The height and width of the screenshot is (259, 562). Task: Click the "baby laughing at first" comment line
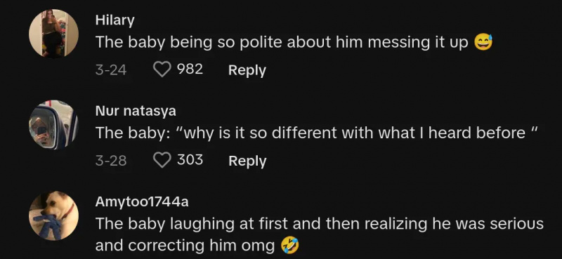(320, 224)
